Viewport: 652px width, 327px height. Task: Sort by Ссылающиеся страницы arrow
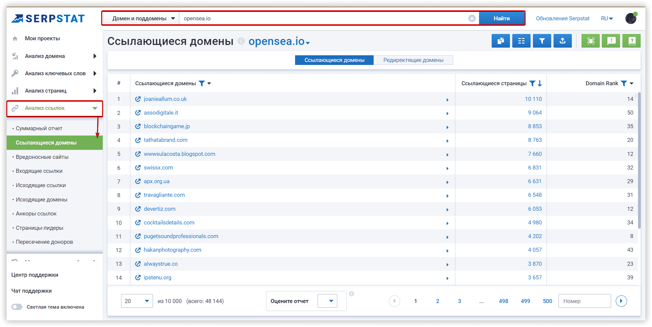click(x=540, y=83)
